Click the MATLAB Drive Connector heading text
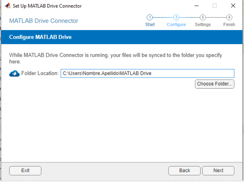 coord(43,21)
